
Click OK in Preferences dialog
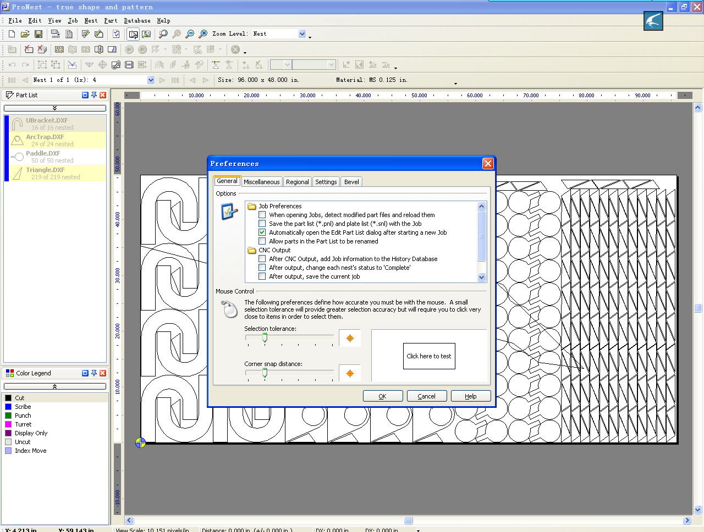383,396
